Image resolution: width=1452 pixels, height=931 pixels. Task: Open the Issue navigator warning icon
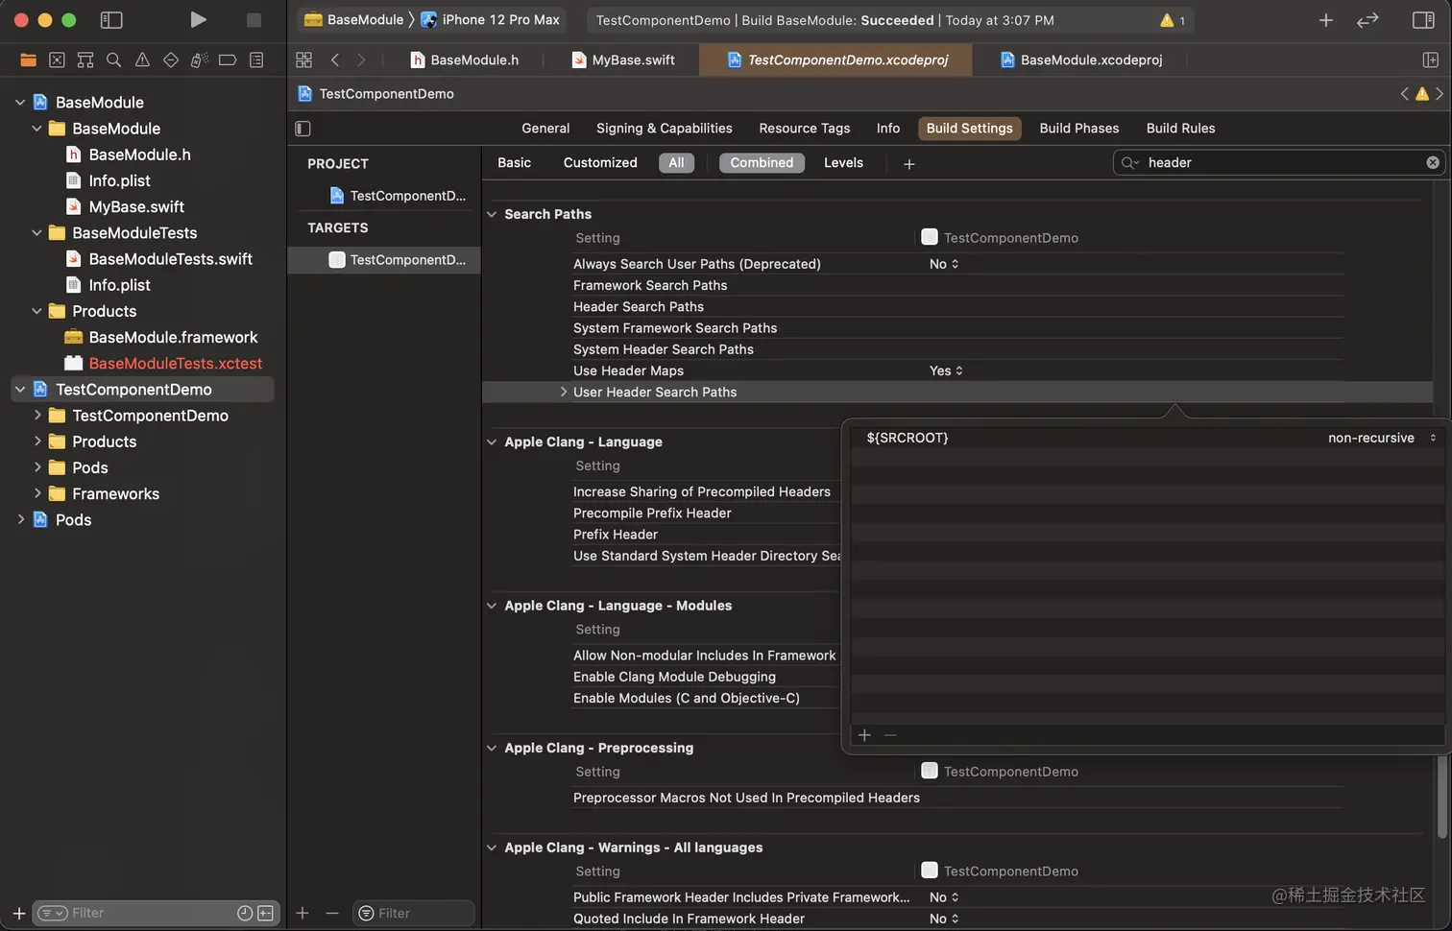(x=142, y=60)
